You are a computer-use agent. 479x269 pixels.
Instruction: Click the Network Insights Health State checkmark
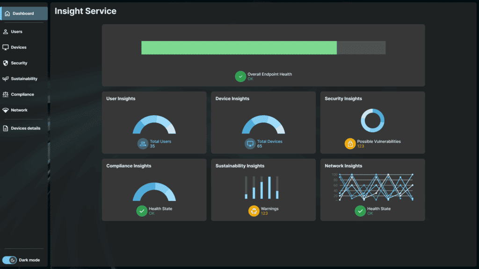pyautogui.click(x=360, y=211)
